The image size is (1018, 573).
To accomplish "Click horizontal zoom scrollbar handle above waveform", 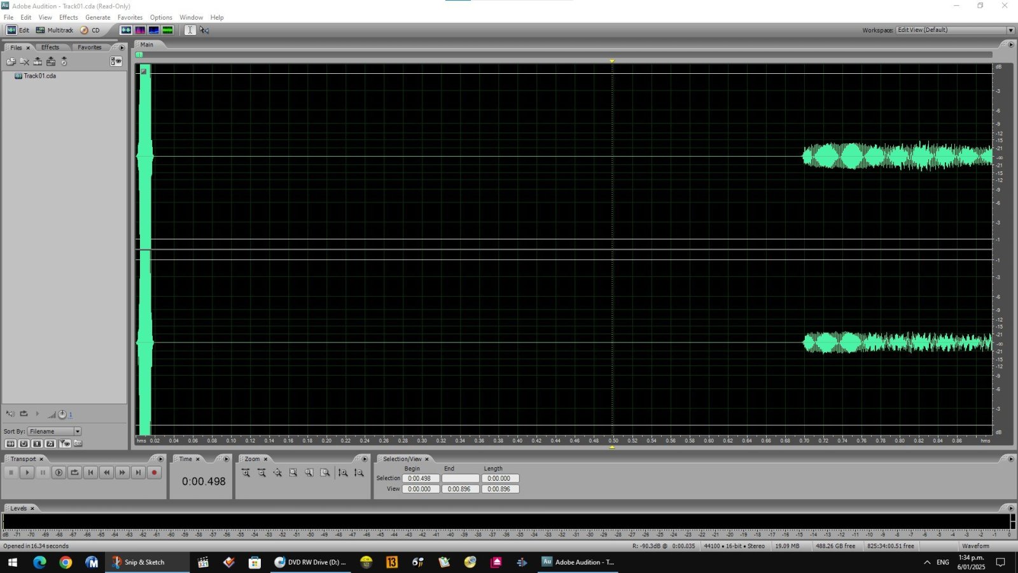I will (139, 55).
